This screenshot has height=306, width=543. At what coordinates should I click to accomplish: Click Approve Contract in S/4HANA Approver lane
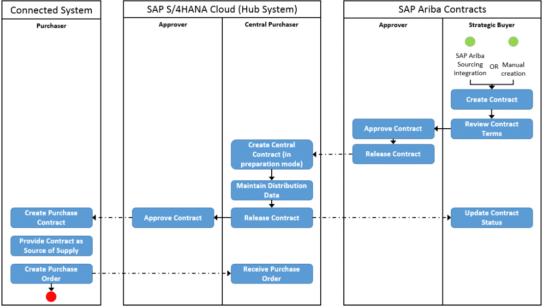[x=173, y=218]
